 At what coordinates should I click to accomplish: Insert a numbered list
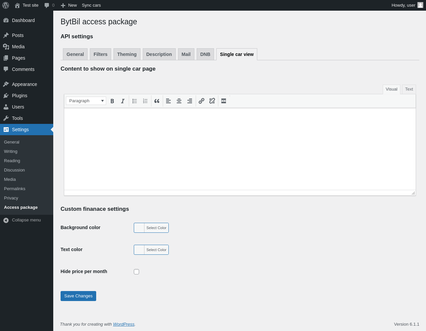pyautogui.click(x=145, y=101)
